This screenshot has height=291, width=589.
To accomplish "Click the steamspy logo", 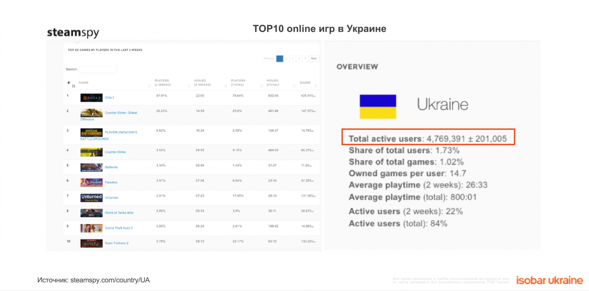I will click(73, 33).
